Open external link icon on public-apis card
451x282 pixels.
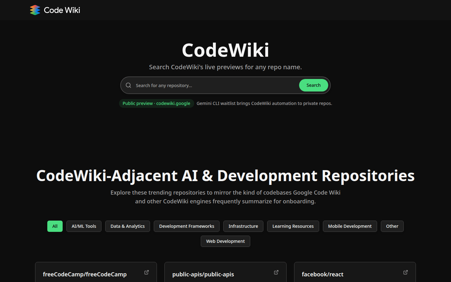point(276,272)
